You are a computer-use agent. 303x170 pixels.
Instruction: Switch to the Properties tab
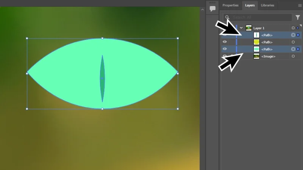click(x=230, y=5)
